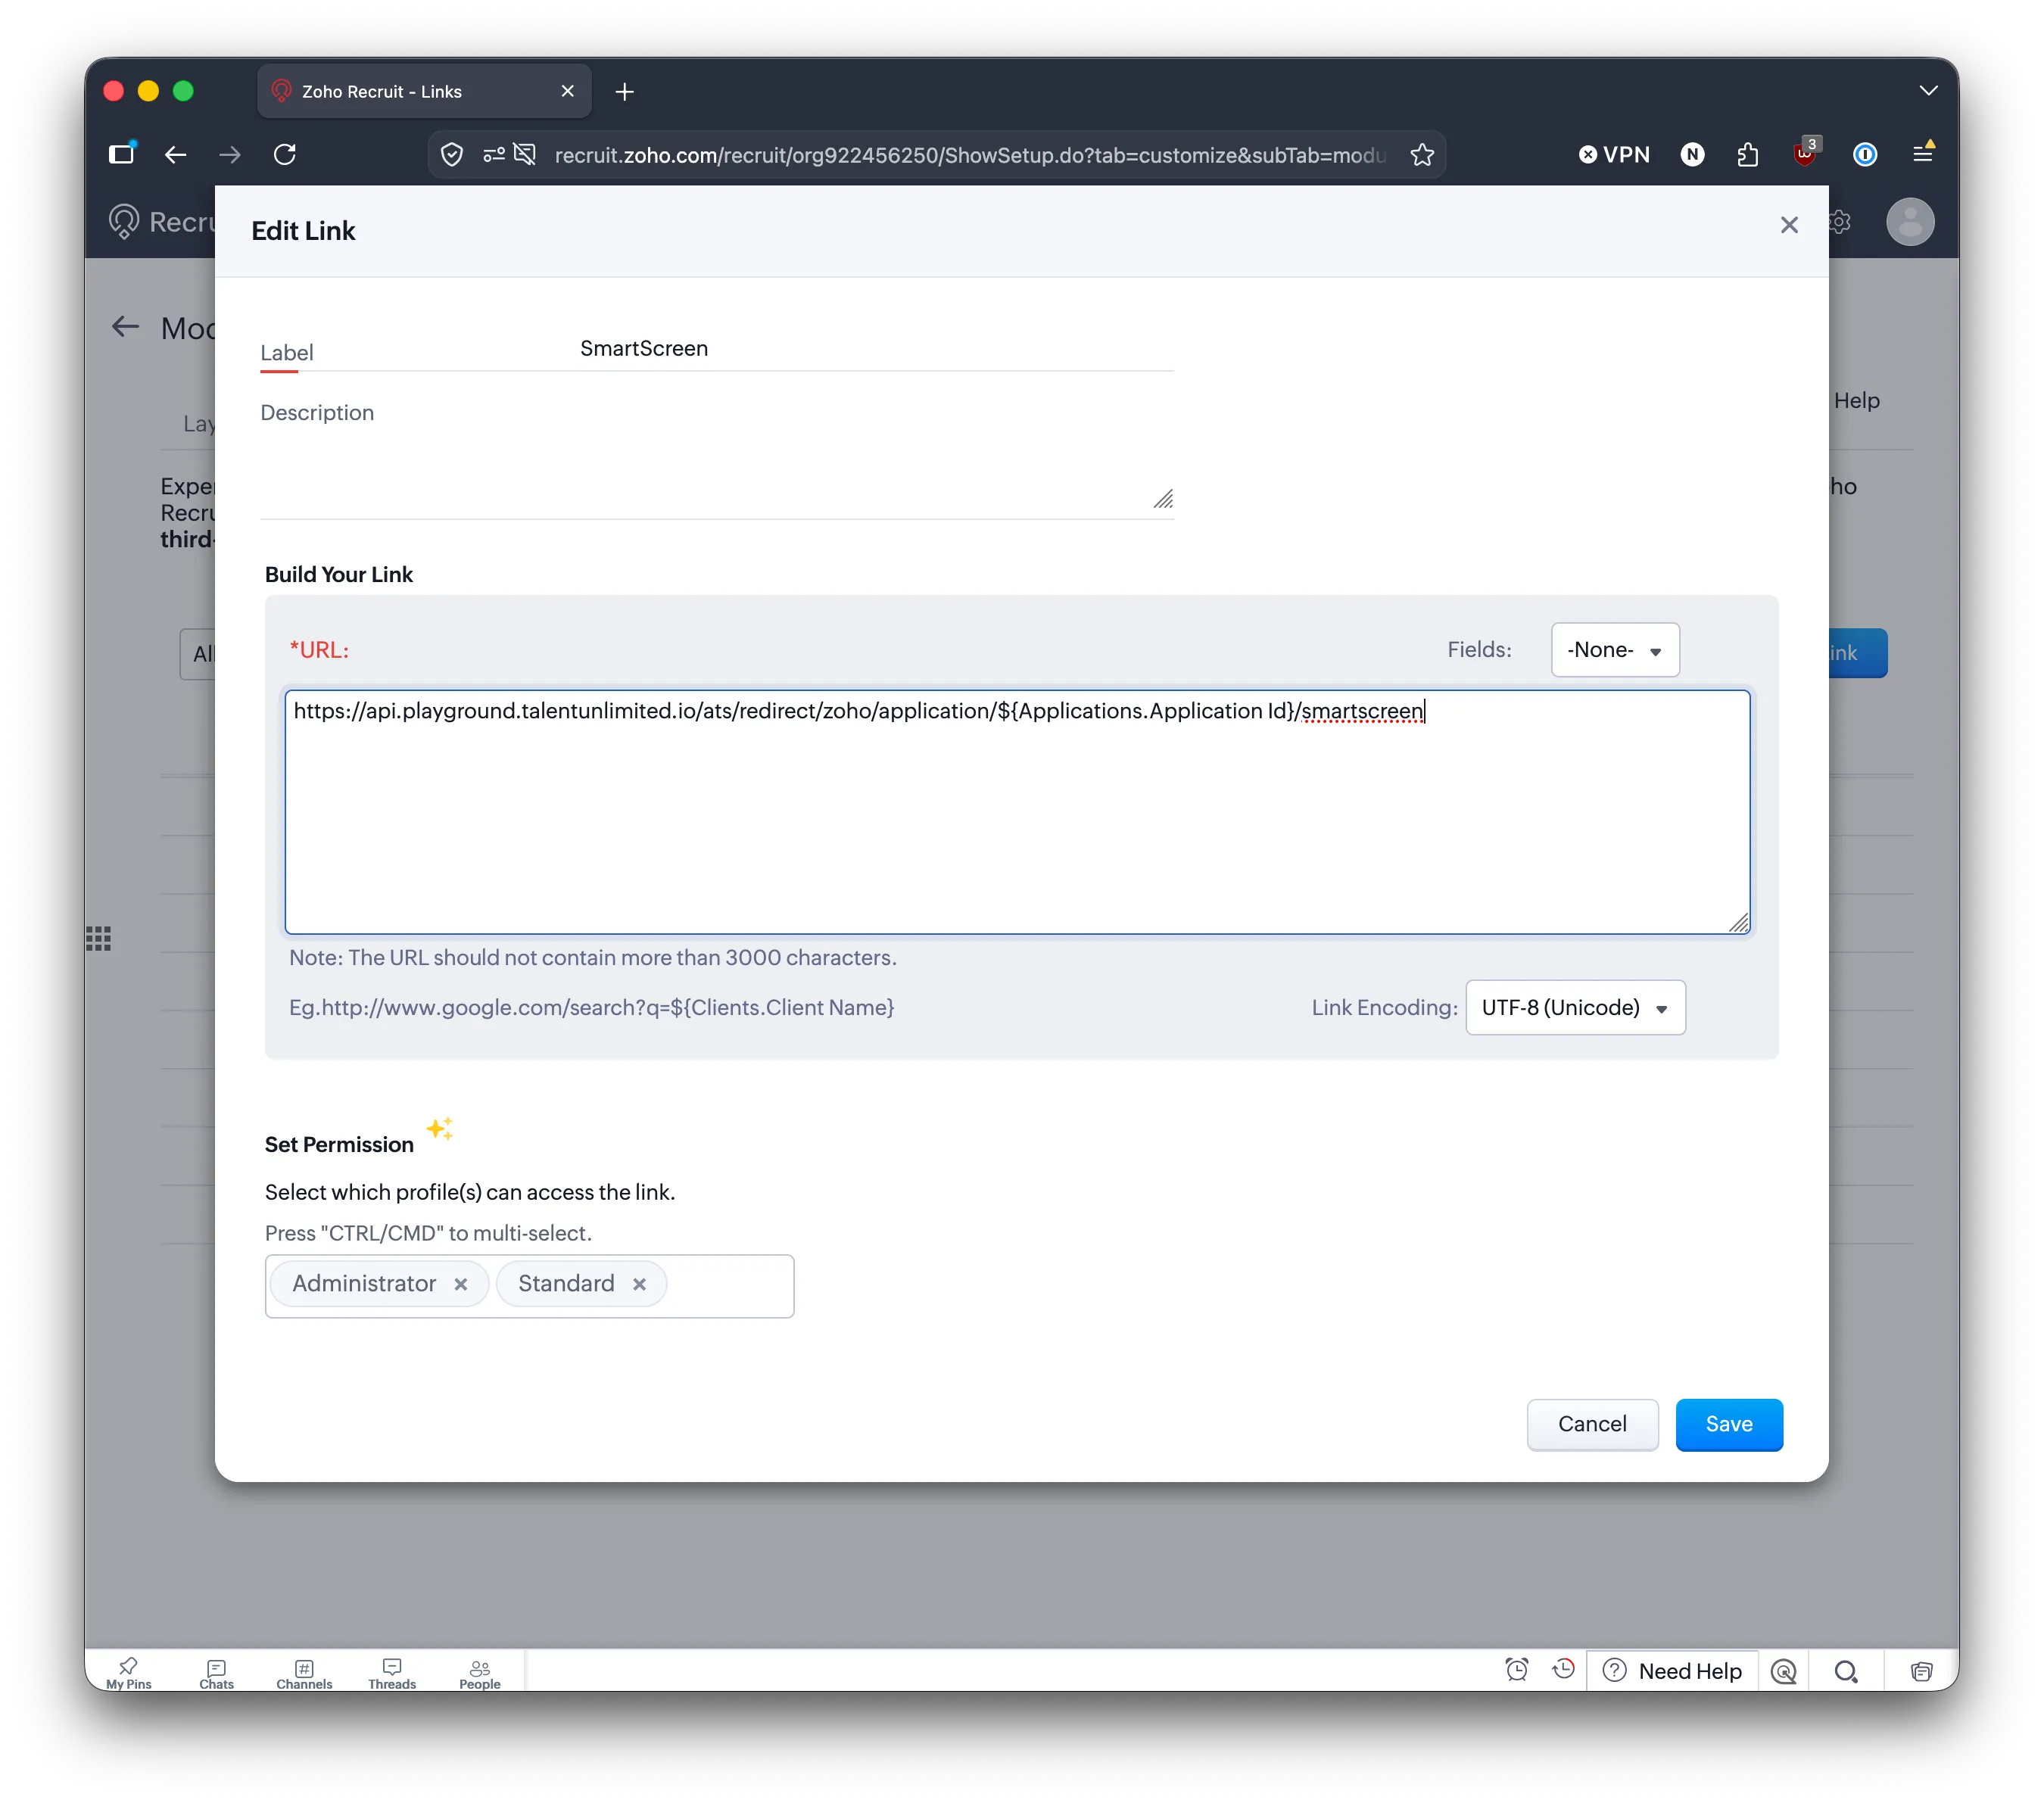Reload the browser page

(285, 154)
